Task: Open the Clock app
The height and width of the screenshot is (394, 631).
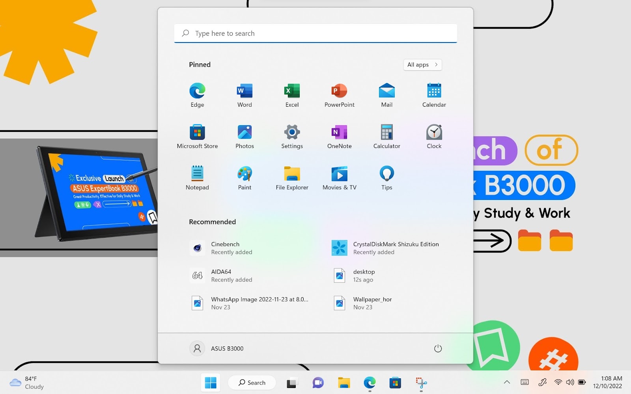Action: tap(434, 137)
